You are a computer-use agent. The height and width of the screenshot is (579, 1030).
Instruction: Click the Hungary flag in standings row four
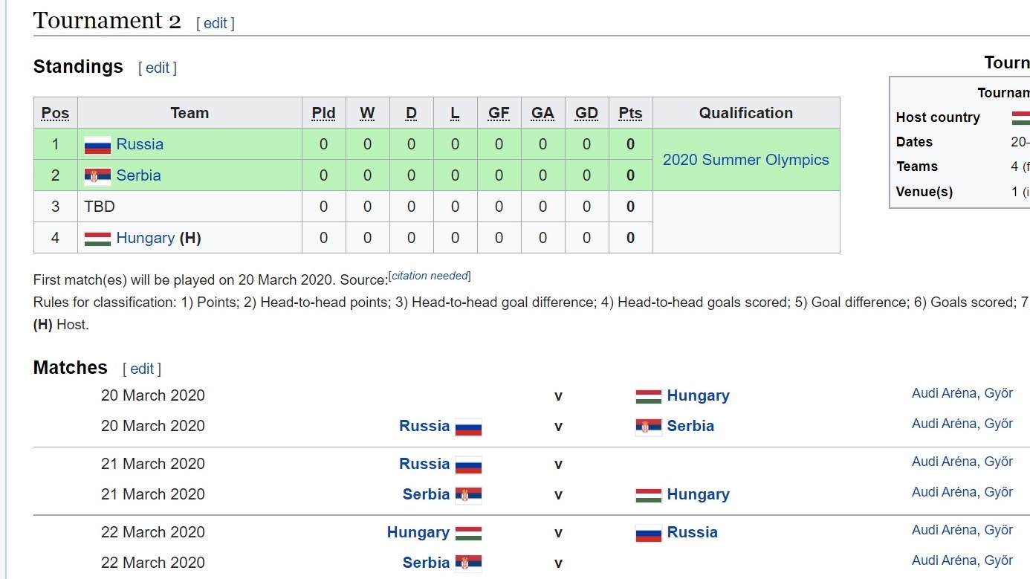[97, 239]
